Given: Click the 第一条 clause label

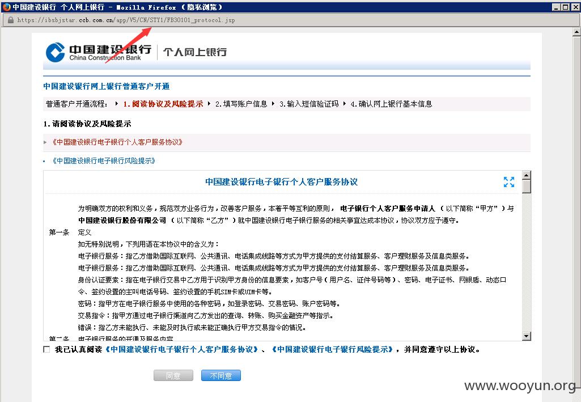Looking at the screenshot, I should (59, 232).
